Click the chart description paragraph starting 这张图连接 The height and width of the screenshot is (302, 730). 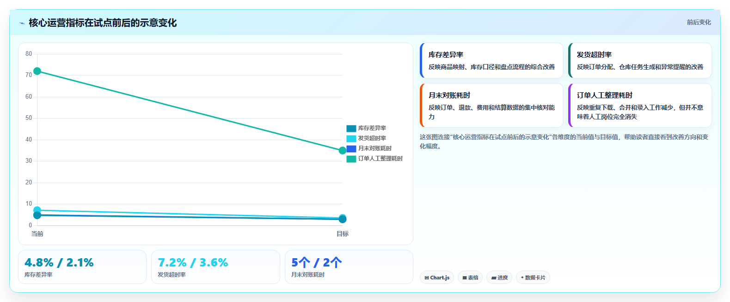[x=564, y=142]
